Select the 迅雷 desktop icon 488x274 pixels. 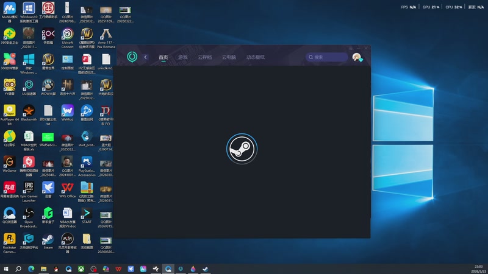[x=48, y=190]
